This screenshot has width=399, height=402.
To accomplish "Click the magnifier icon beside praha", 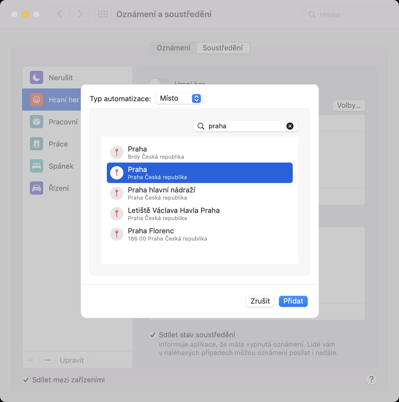I will [x=201, y=126].
